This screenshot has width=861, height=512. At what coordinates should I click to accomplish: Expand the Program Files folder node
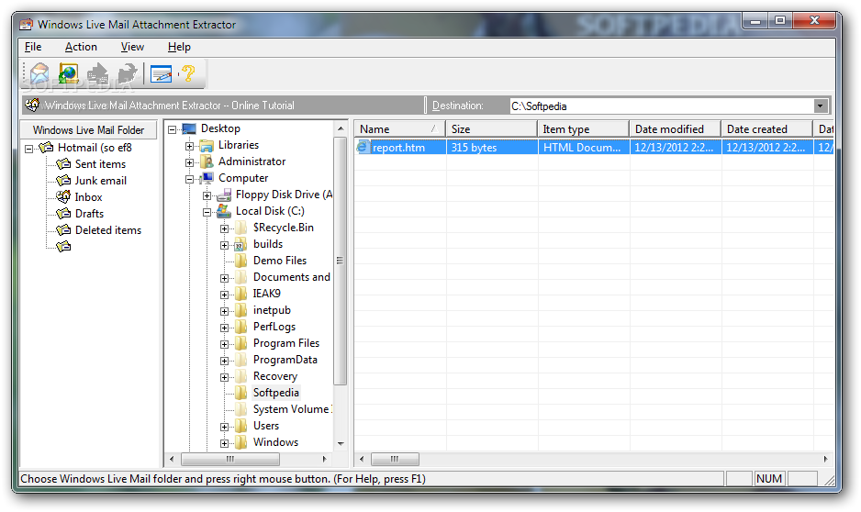(x=225, y=344)
